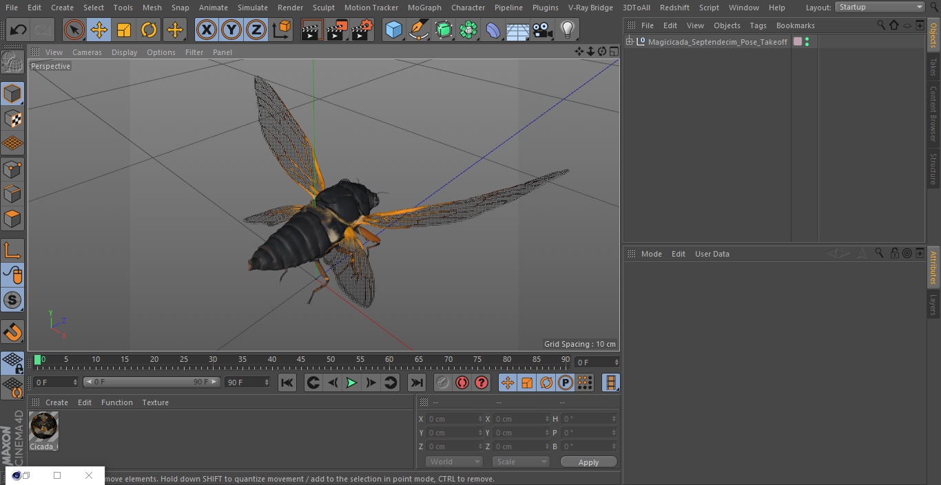This screenshot has height=485, width=941.
Task: Open the Content Browser side tab
Action: click(x=933, y=114)
